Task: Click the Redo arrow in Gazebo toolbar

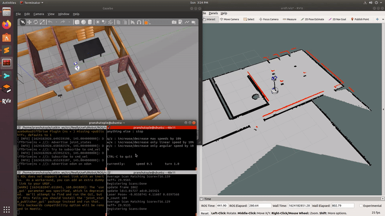Action: pyautogui.click(x=63, y=22)
